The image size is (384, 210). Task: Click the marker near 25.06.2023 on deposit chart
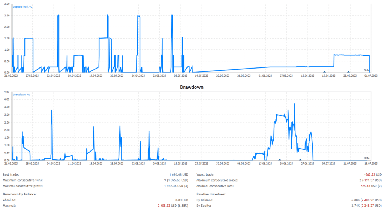348,72
